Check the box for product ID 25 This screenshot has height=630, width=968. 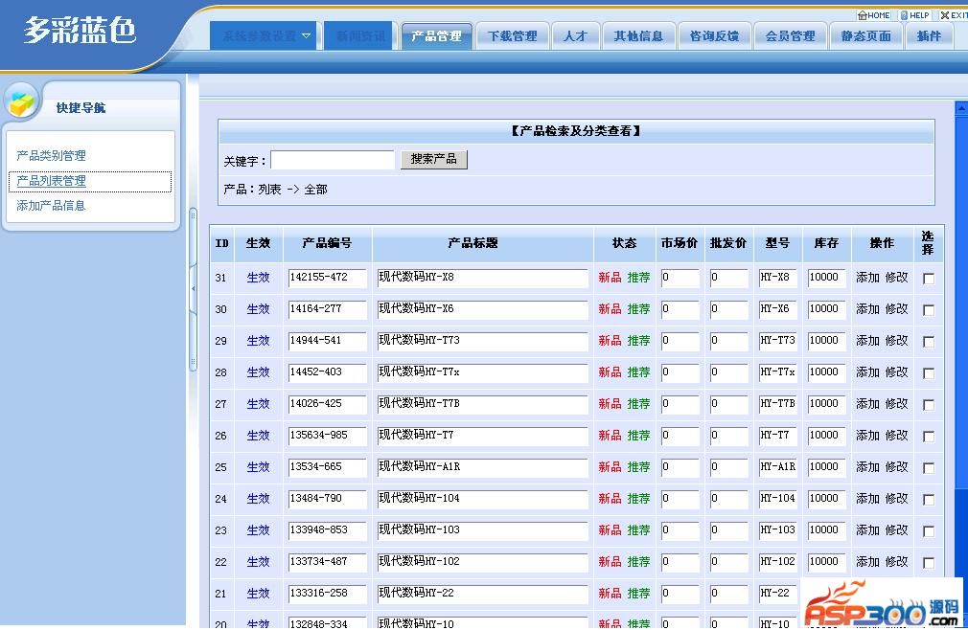pos(928,468)
